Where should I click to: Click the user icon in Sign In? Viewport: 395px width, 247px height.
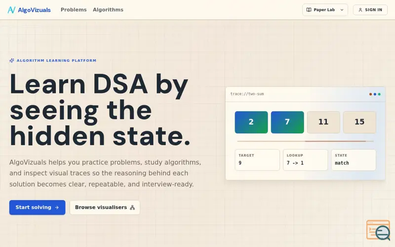[360, 10]
